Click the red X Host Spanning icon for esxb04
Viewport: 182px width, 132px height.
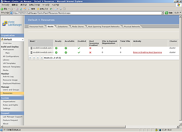(x=90, y=52)
